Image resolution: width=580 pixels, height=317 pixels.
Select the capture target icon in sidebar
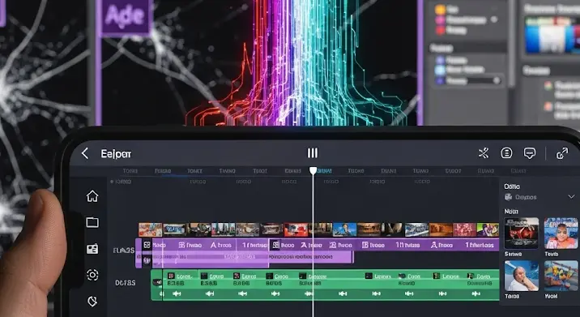92,275
